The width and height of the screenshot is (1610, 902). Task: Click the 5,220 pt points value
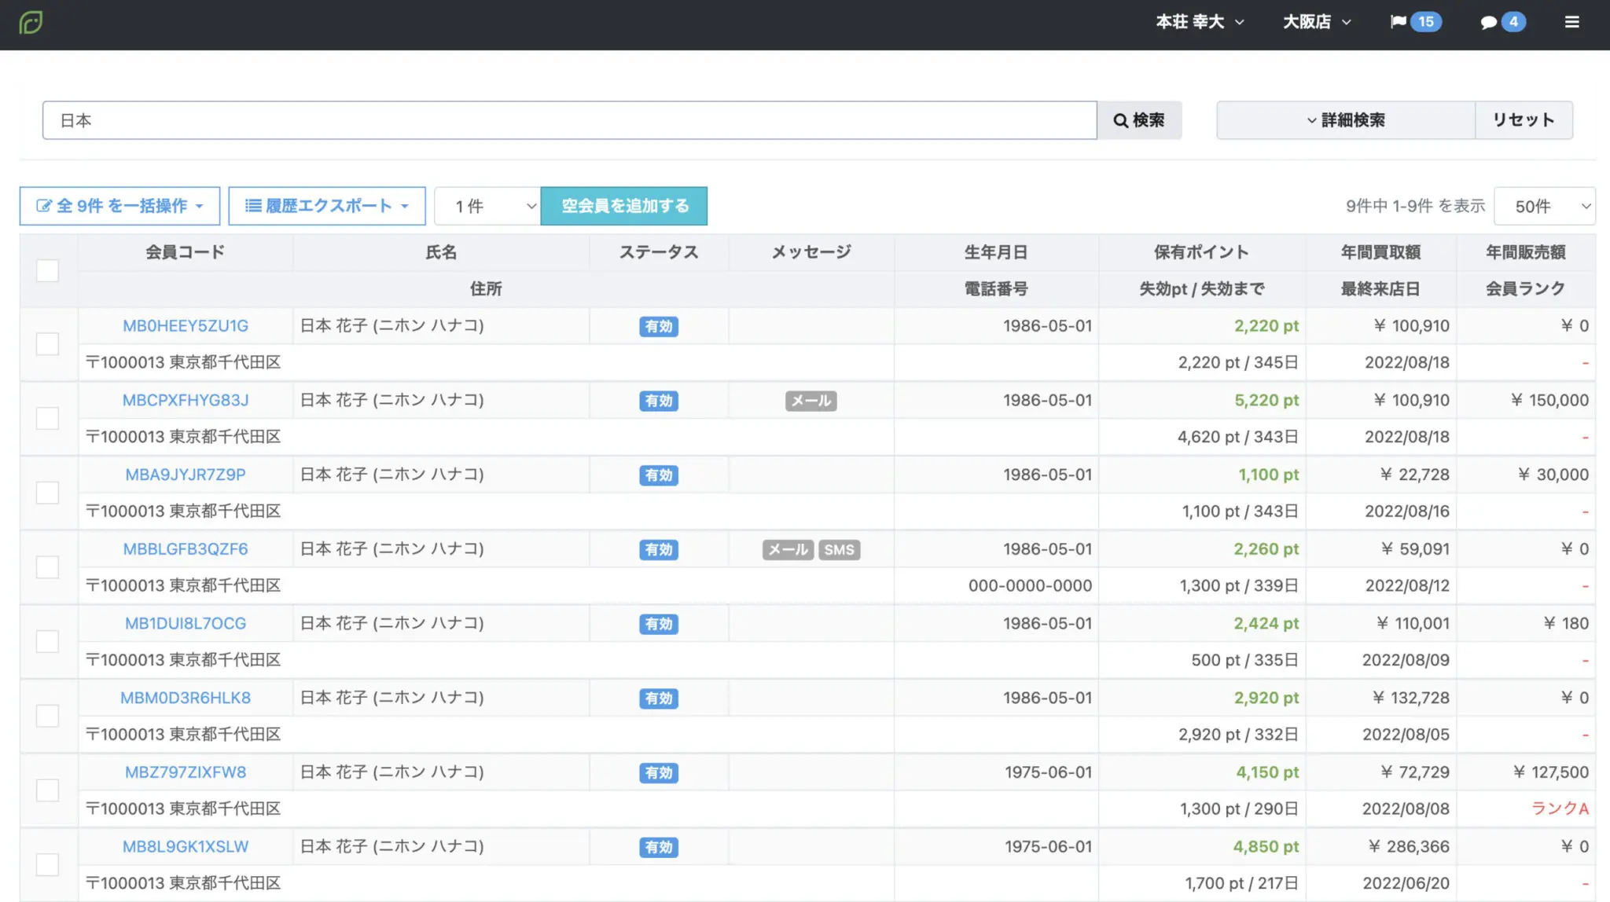(x=1266, y=400)
